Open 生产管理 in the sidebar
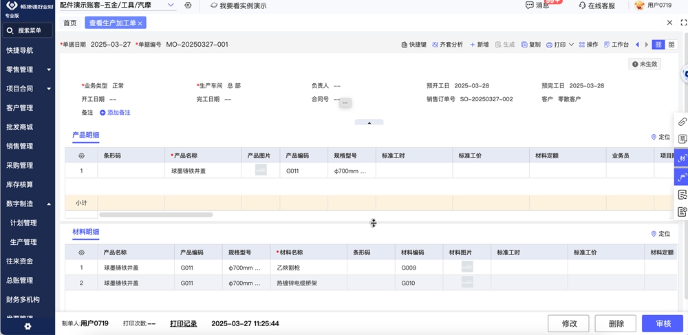The height and width of the screenshot is (335, 688). [23, 242]
